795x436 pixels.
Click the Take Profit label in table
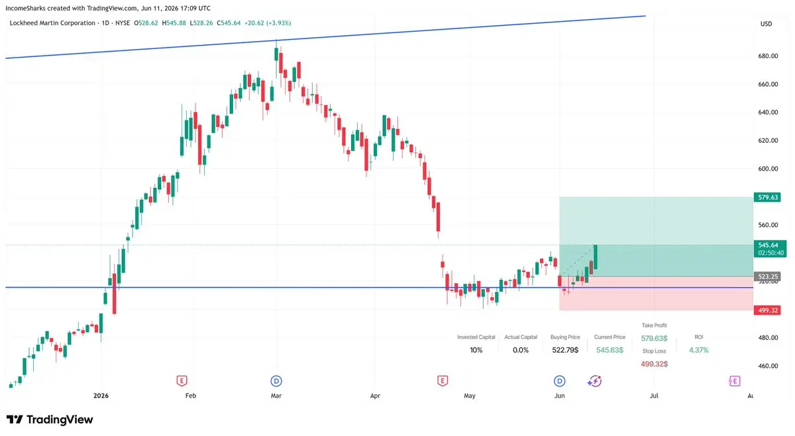tap(654, 326)
